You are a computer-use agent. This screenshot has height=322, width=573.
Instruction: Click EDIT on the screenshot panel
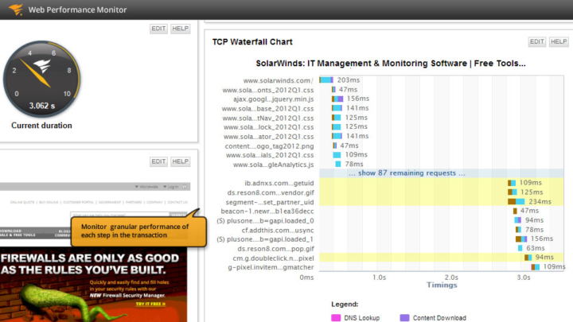click(158, 161)
